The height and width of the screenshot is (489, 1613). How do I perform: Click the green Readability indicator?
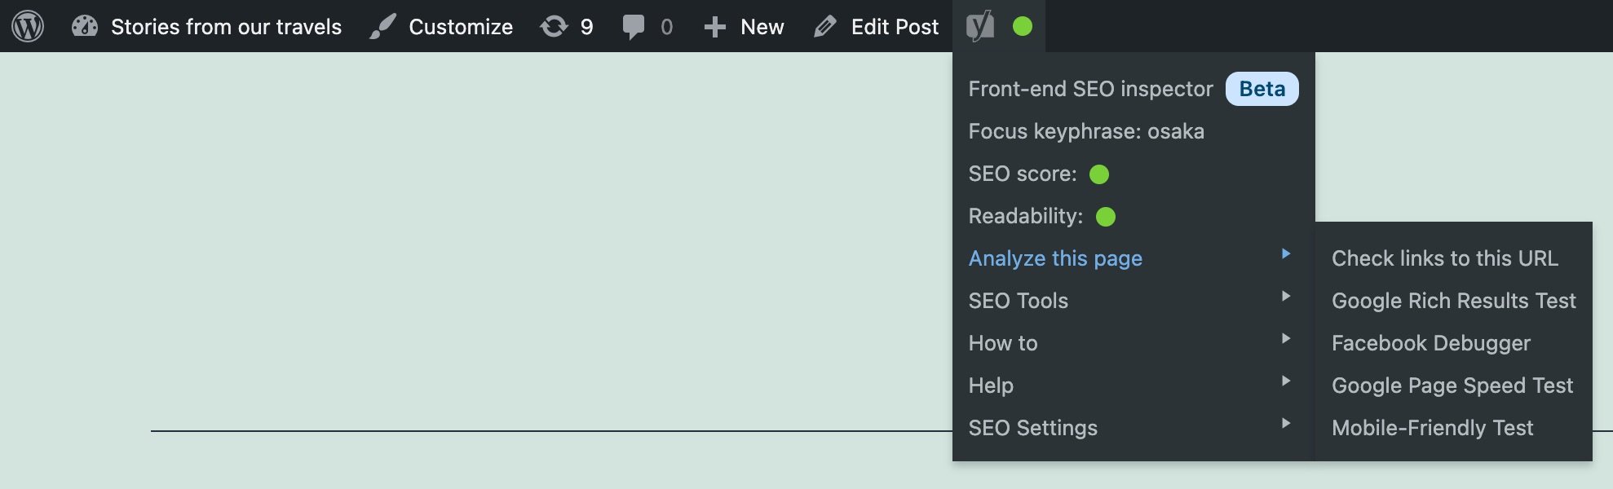(1106, 216)
